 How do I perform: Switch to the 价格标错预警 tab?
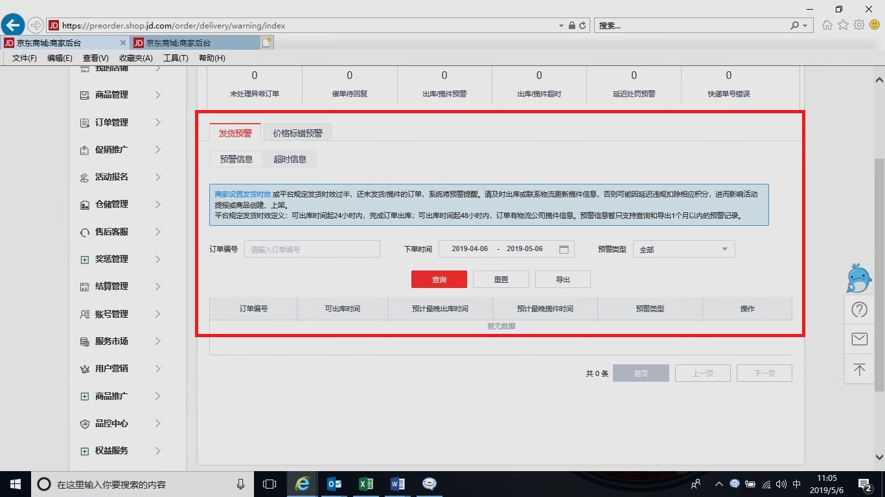[x=297, y=133]
